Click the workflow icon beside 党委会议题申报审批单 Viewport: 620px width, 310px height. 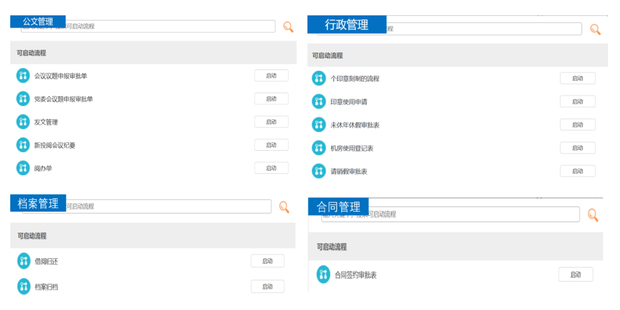click(x=23, y=99)
